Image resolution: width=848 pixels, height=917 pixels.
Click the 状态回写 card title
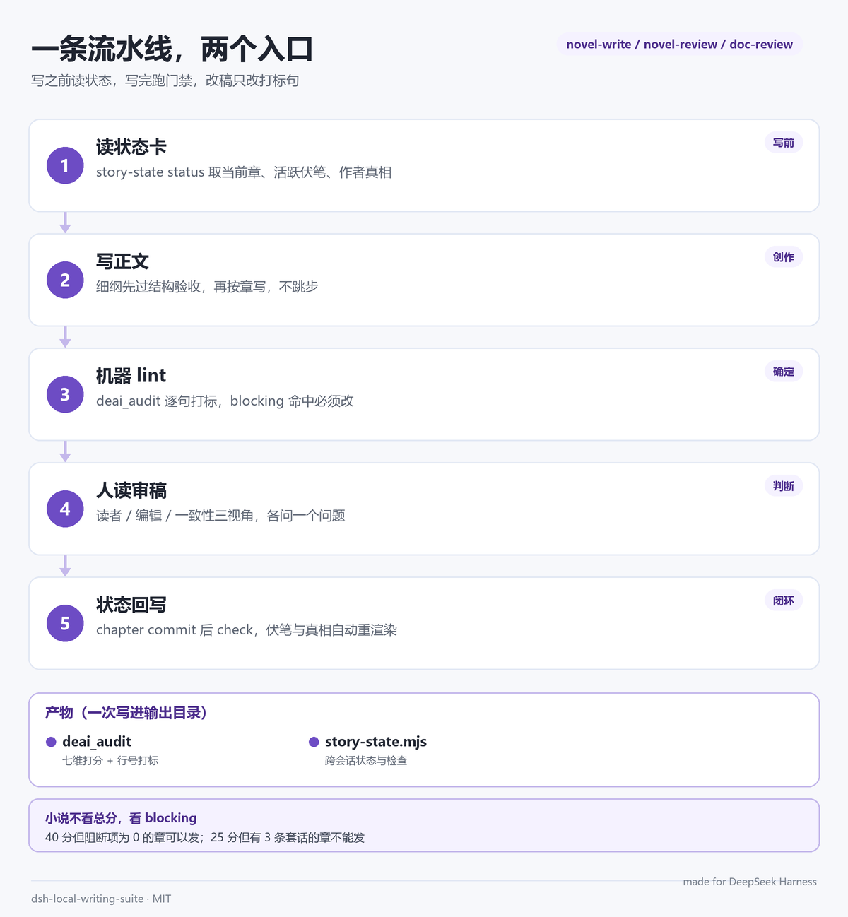[131, 605]
